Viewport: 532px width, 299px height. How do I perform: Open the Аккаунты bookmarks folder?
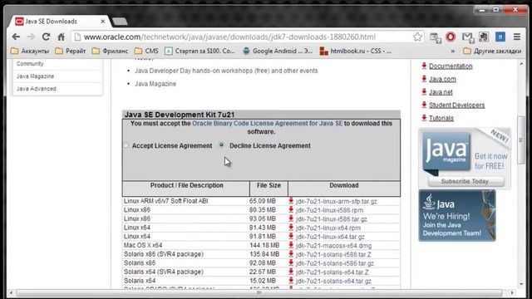30,51
